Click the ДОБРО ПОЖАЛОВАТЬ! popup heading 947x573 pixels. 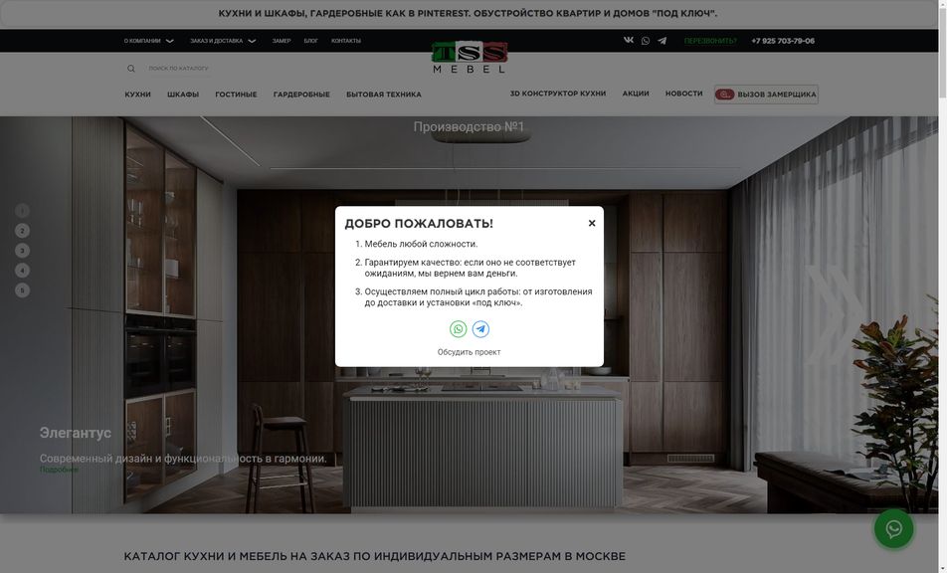[x=419, y=224]
